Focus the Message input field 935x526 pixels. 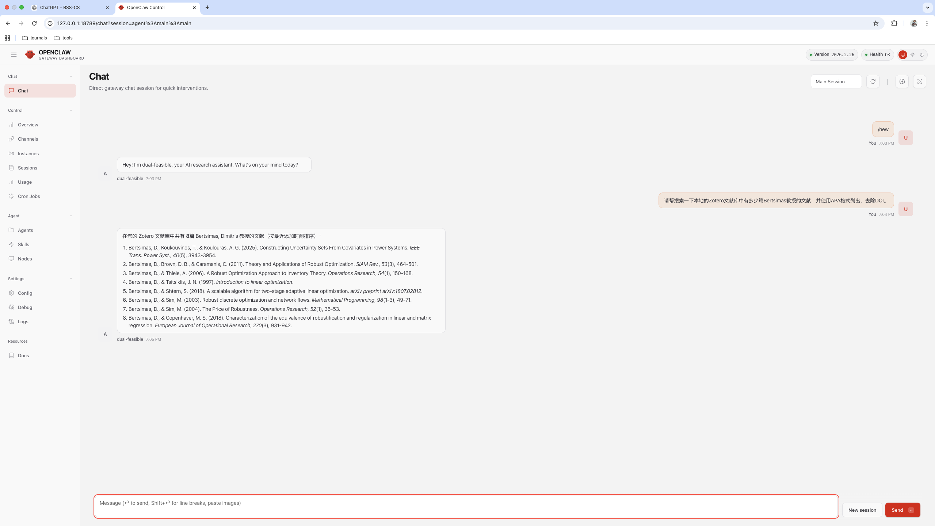click(466, 506)
